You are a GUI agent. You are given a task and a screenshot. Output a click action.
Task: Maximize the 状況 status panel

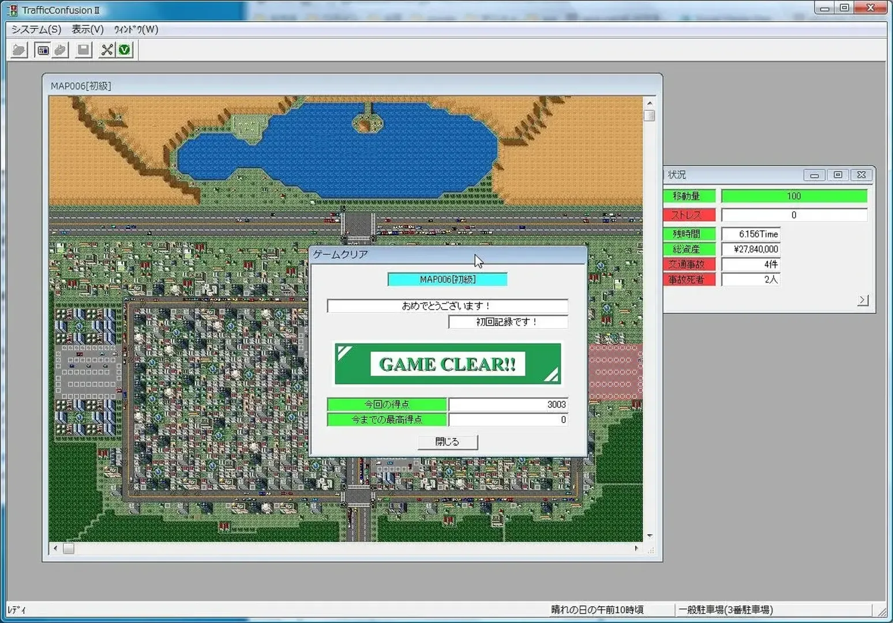tap(838, 175)
